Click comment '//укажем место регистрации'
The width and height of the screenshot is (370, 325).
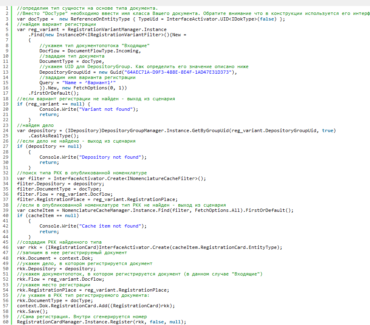pos(54,285)
